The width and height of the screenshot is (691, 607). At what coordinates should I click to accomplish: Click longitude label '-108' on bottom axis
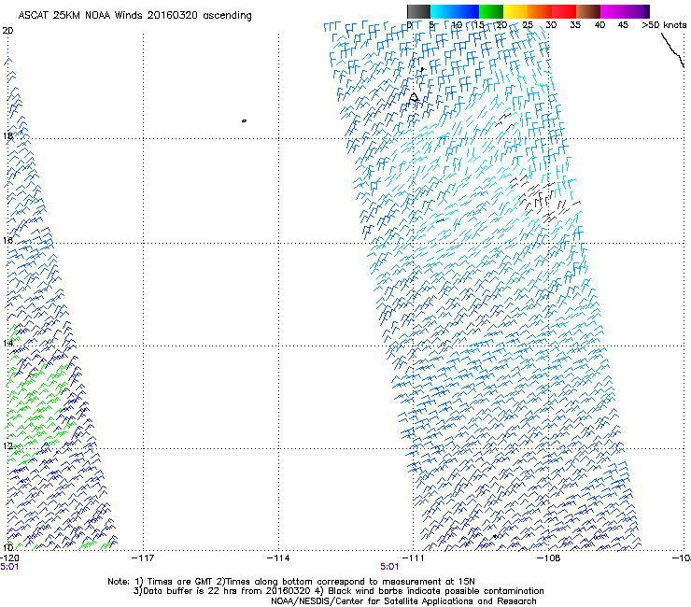(x=549, y=558)
